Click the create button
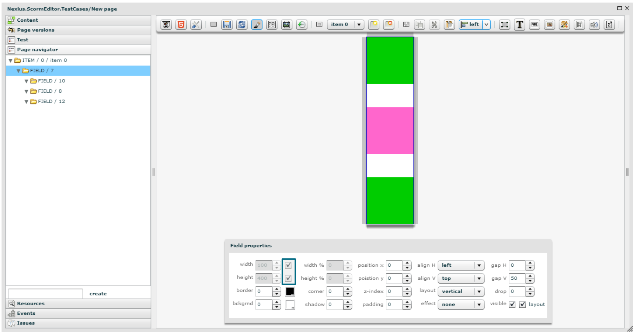 tap(98, 294)
